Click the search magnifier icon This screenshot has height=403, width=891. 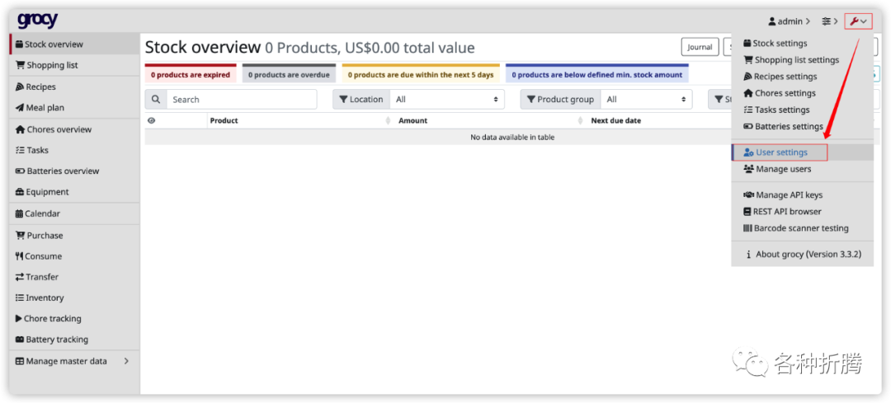[156, 100]
